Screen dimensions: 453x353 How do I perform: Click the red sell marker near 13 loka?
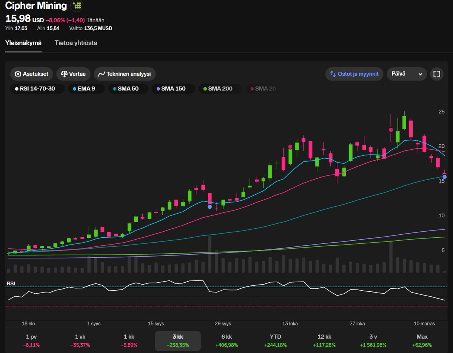(x=290, y=147)
